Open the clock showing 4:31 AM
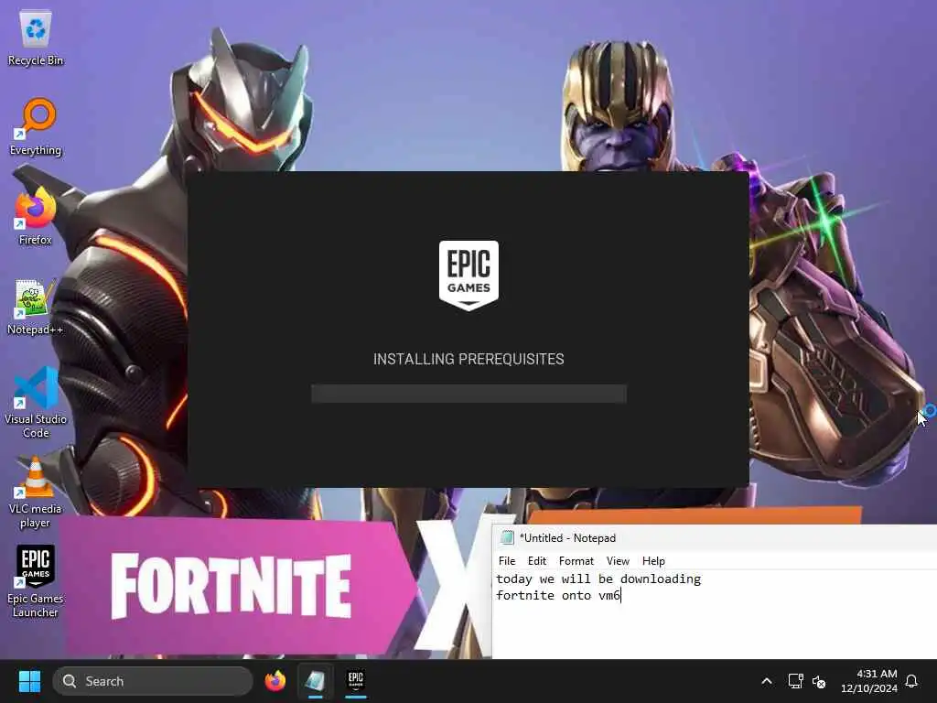The height and width of the screenshot is (703, 937). [x=869, y=681]
